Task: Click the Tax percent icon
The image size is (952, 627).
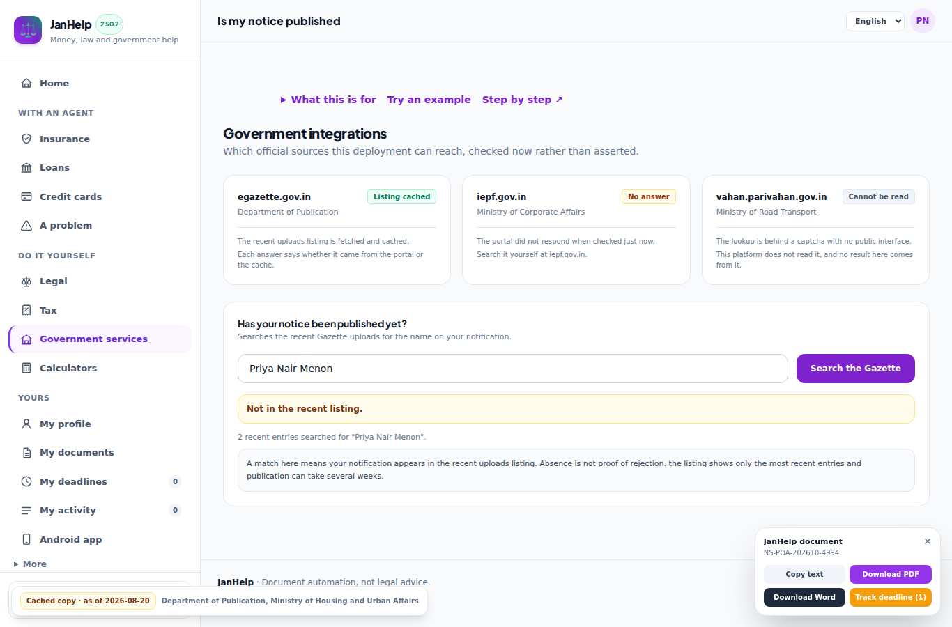Action: tap(26, 310)
